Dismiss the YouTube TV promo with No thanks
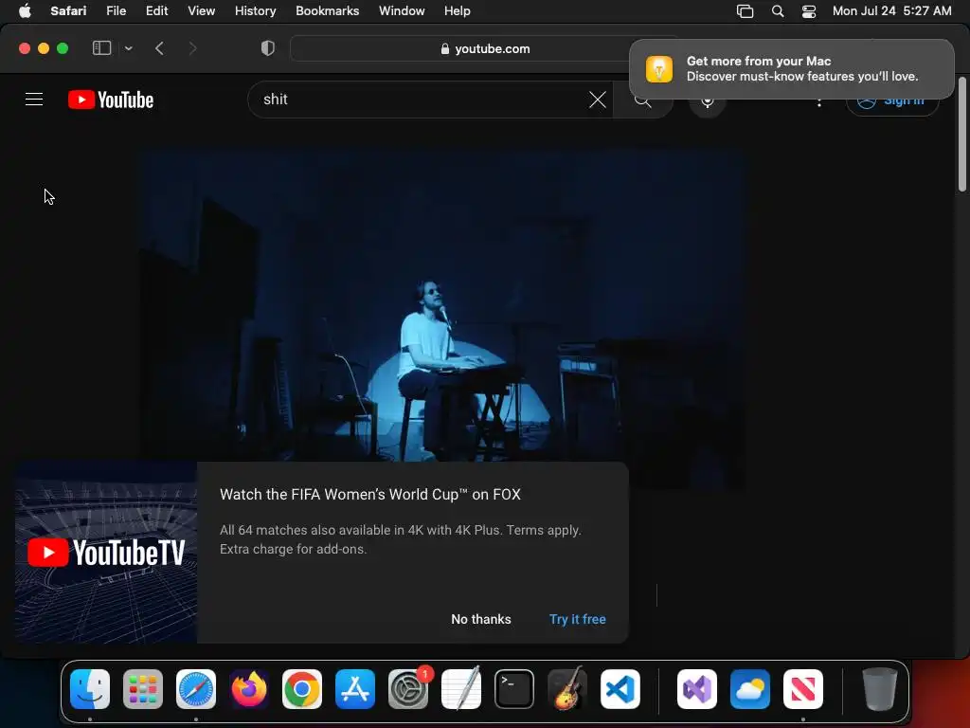The height and width of the screenshot is (728, 970). (480, 619)
